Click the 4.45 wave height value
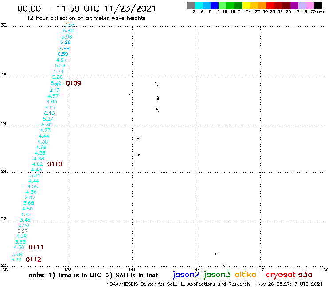This screenshot has height=288, width=328. 26,214
